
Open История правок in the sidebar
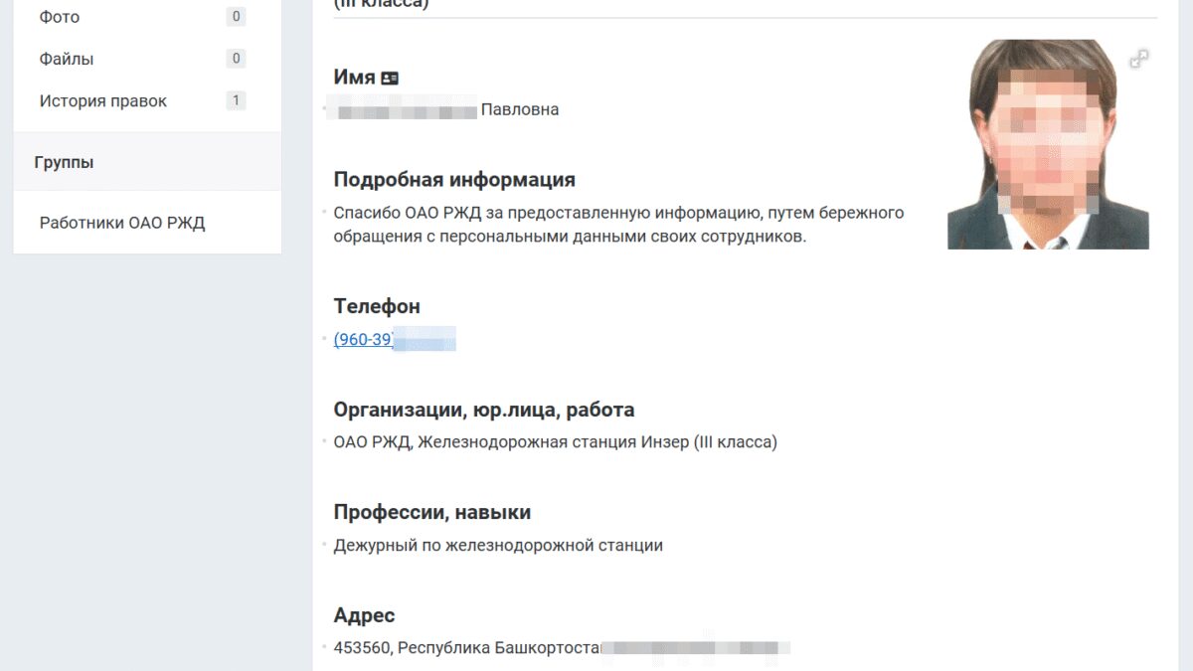click(103, 100)
